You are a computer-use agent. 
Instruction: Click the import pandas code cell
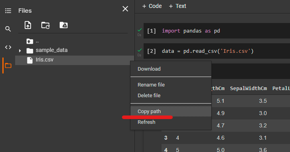[x=216, y=31]
